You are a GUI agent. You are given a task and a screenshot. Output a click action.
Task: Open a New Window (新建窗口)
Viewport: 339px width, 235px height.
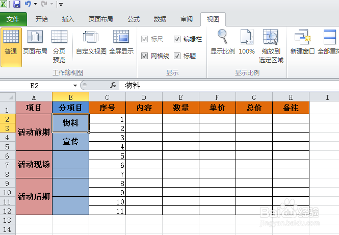coord(302,43)
